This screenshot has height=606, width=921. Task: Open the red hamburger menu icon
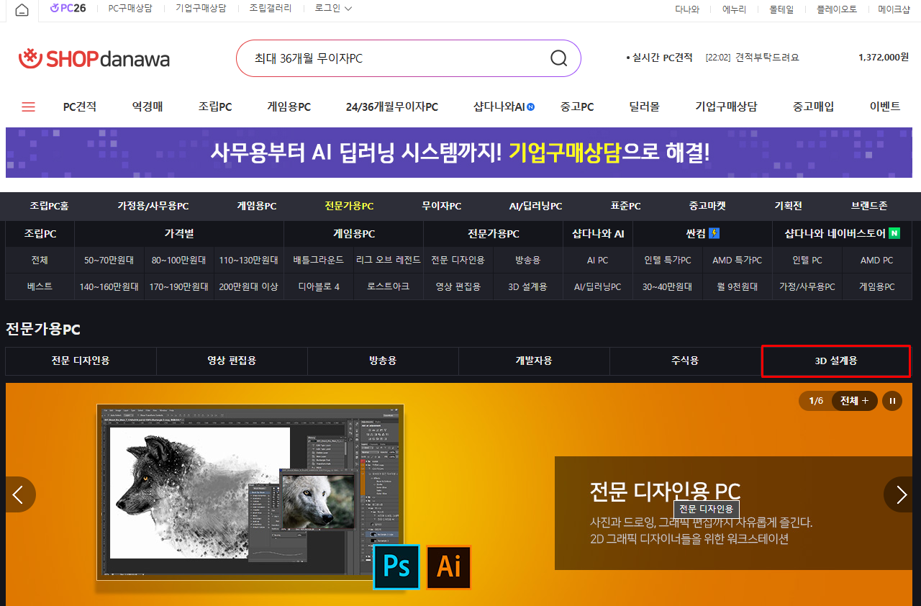[28, 107]
